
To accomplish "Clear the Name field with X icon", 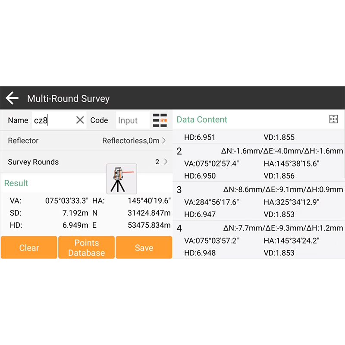I will (x=80, y=120).
